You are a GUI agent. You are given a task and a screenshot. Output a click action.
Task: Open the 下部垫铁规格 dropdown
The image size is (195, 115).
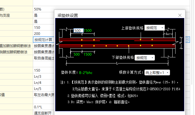[145, 58]
